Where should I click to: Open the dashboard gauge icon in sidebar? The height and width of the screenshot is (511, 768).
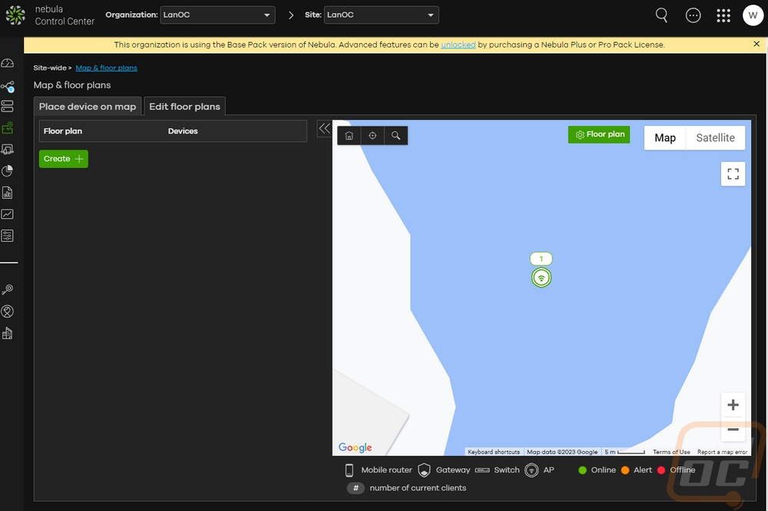pos(8,64)
